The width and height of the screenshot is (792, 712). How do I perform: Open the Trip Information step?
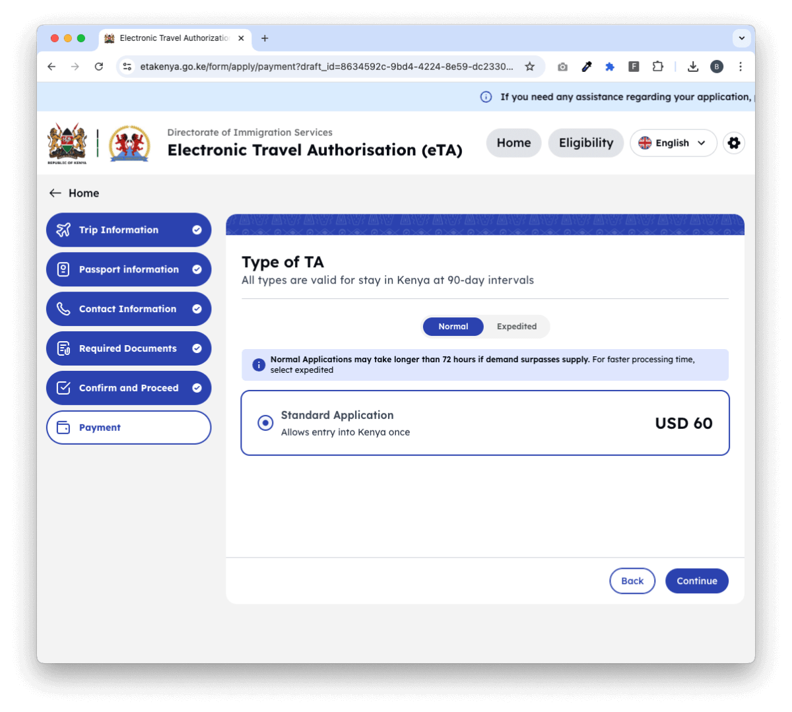[x=129, y=230]
